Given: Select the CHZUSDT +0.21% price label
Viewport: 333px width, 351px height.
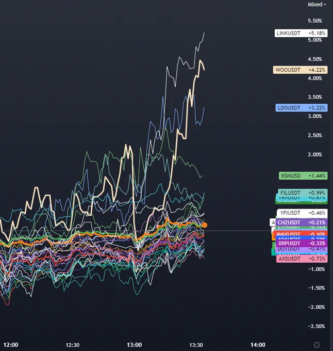Looking at the screenshot, I should [x=302, y=222].
